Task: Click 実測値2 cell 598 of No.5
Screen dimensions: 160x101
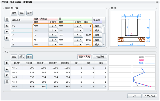Action: tap(53, 87)
